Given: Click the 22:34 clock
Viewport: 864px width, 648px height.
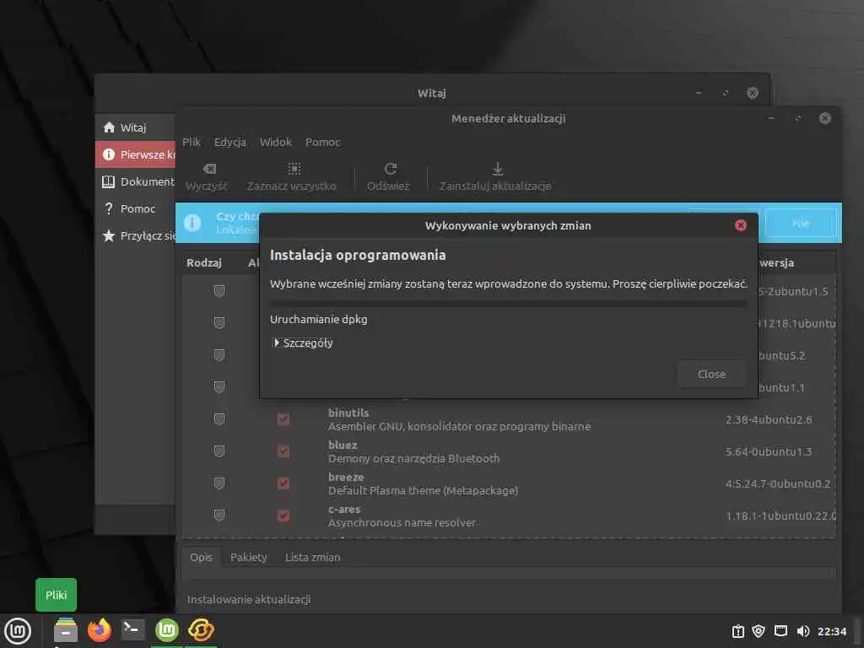Looking at the screenshot, I should [831, 631].
